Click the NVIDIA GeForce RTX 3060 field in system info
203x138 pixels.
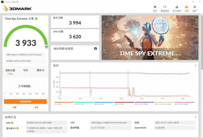click(47, 122)
